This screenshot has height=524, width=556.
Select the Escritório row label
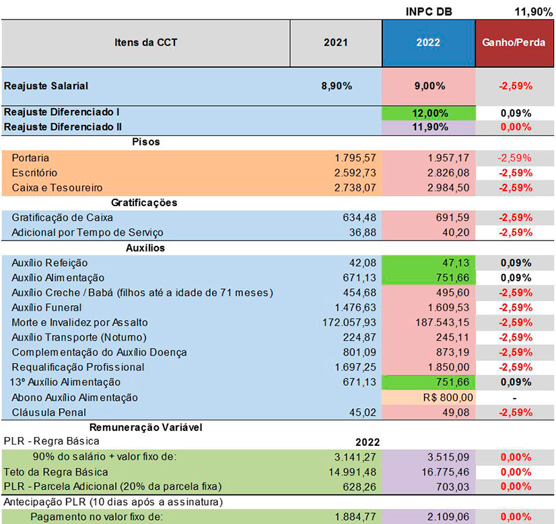pos(34,173)
